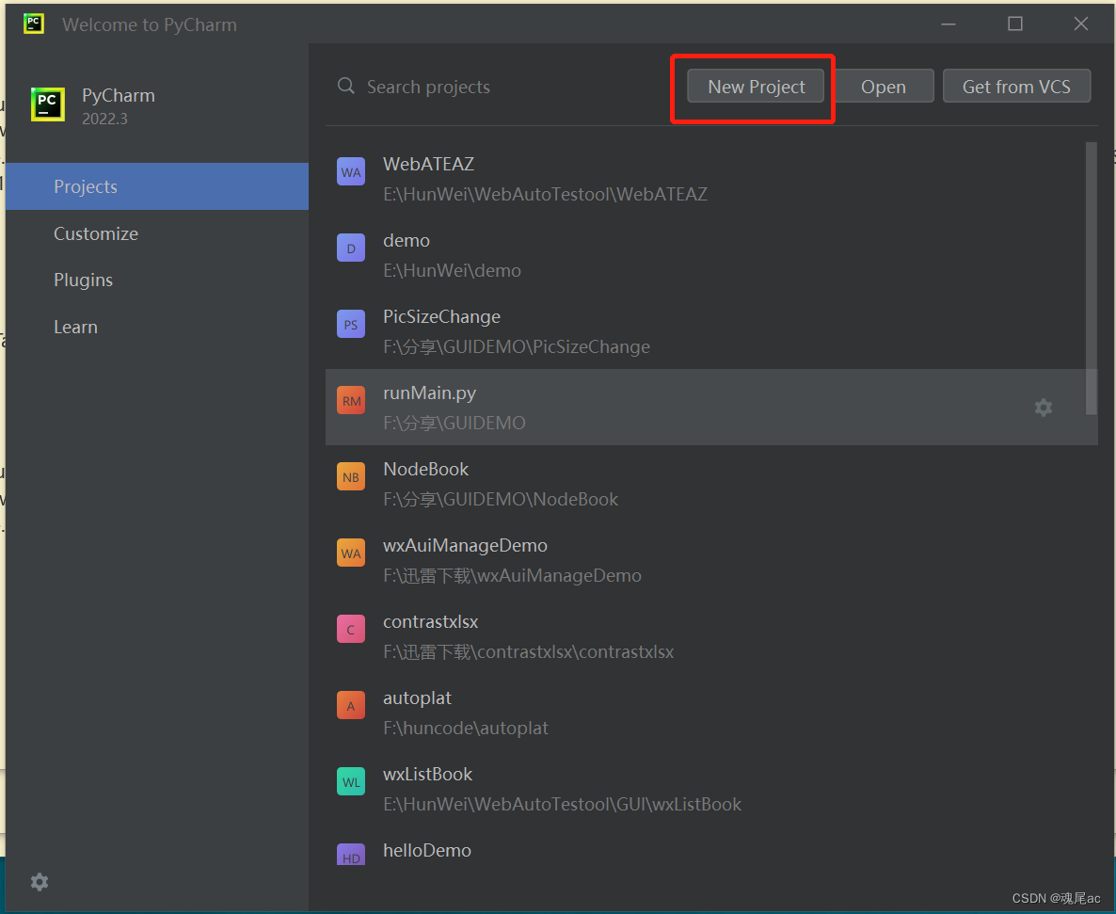Click the C icon of contrastxlsx
The image size is (1116, 914).
coord(351,629)
